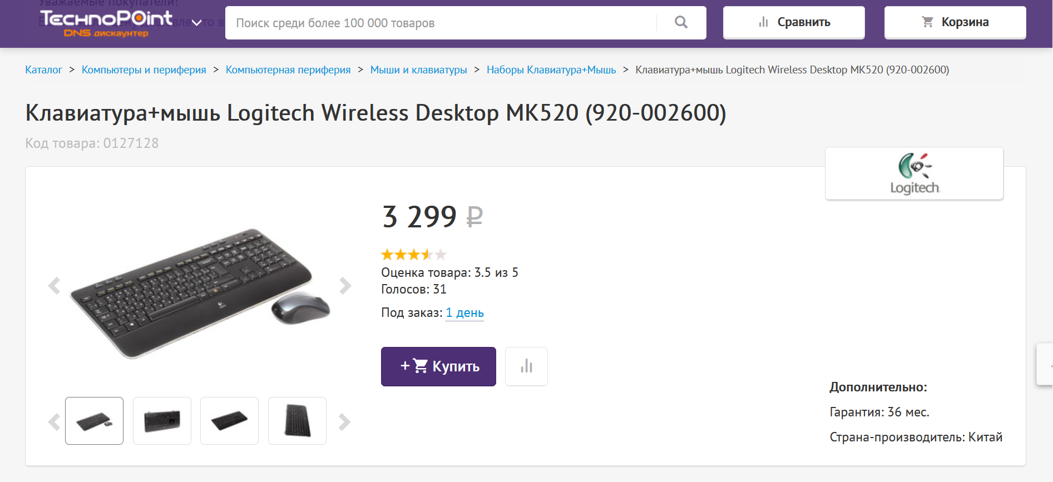
Task: Click the TechnoPoint logo
Action: (106, 23)
